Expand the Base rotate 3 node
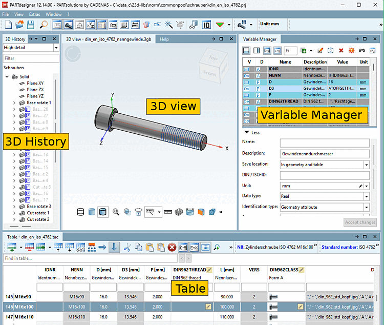 pyautogui.click(x=14, y=207)
